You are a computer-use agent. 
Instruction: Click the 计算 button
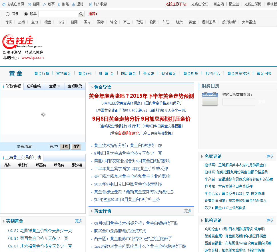[x=65, y=147]
